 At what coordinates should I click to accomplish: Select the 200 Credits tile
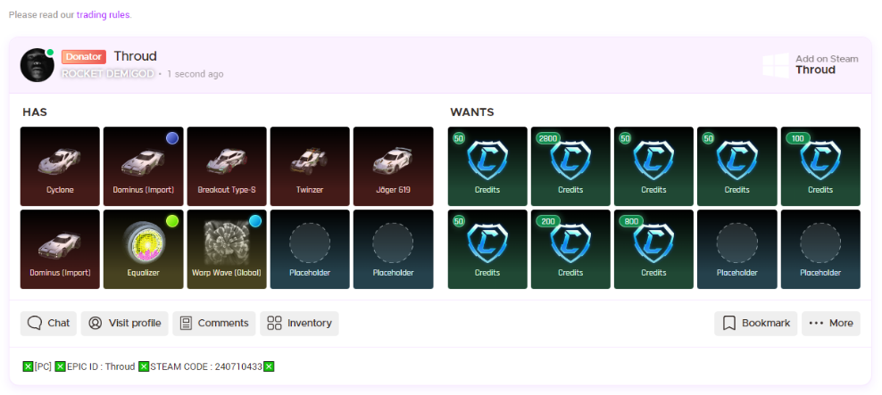570,250
